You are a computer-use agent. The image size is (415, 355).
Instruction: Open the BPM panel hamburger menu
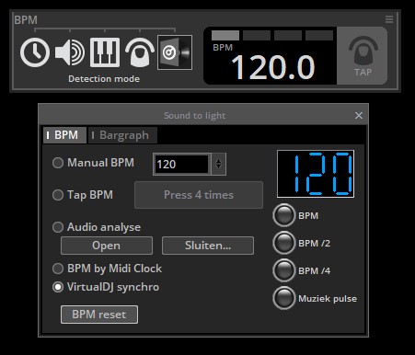pos(389,19)
